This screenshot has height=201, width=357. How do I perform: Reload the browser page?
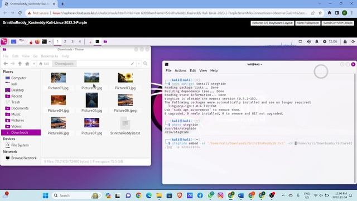pyautogui.click(x=20, y=13)
